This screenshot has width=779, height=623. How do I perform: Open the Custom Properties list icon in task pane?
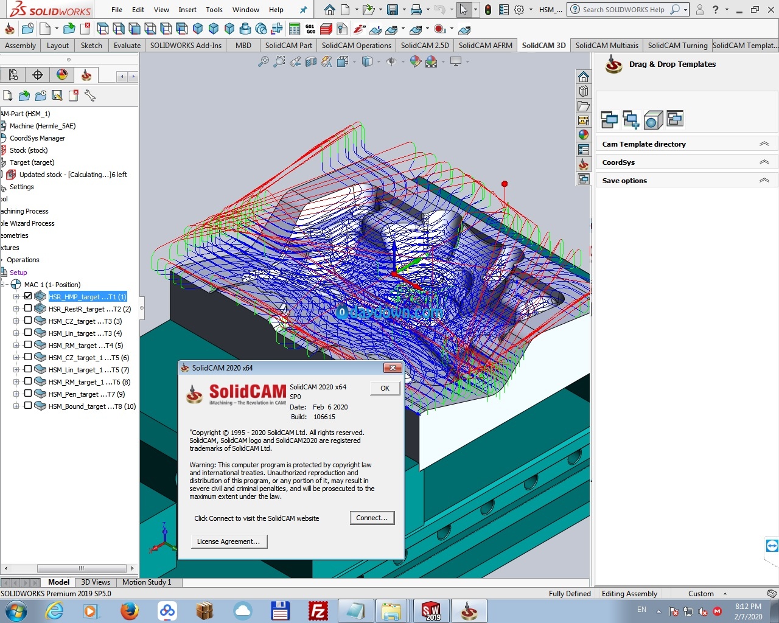coord(584,150)
